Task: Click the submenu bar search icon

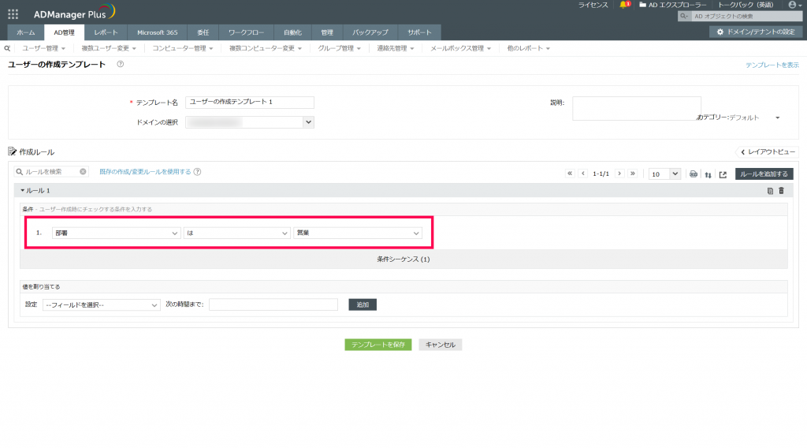Action: click(7, 48)
